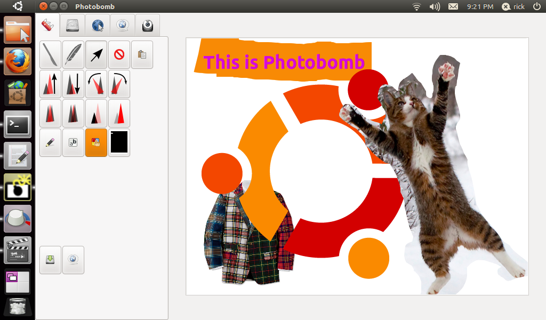This screenshot has height=320, width=546.
Task: Rotate the selection counterclockwise
Action: (97, 84)
